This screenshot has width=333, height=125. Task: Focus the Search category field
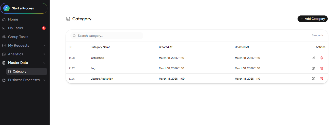point(107,36)
